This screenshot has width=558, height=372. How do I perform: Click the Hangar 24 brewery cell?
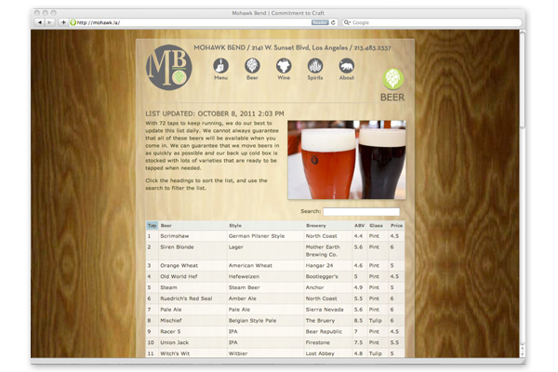point(319,266)
